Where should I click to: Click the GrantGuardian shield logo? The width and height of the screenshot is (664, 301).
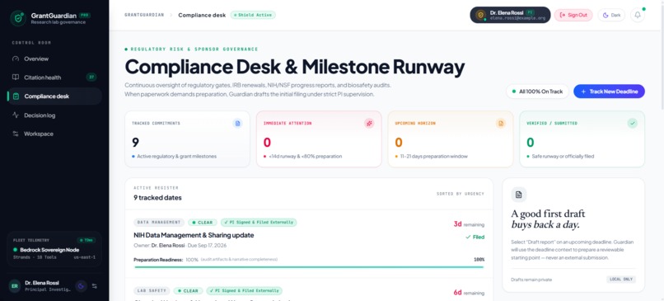pos(18,18)
